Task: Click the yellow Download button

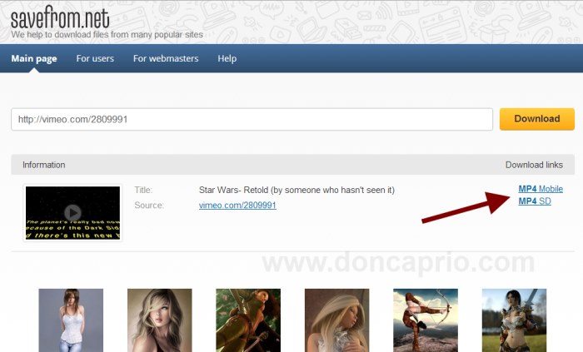Action: 537,119
